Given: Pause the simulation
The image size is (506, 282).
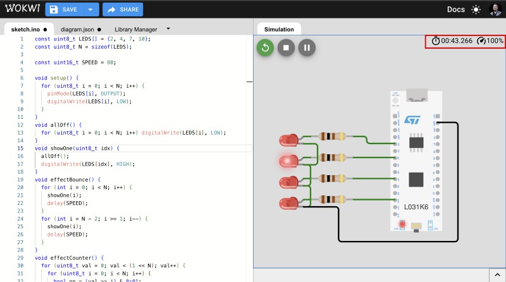Looking at the screenshot, I should (x=307, y=48).
